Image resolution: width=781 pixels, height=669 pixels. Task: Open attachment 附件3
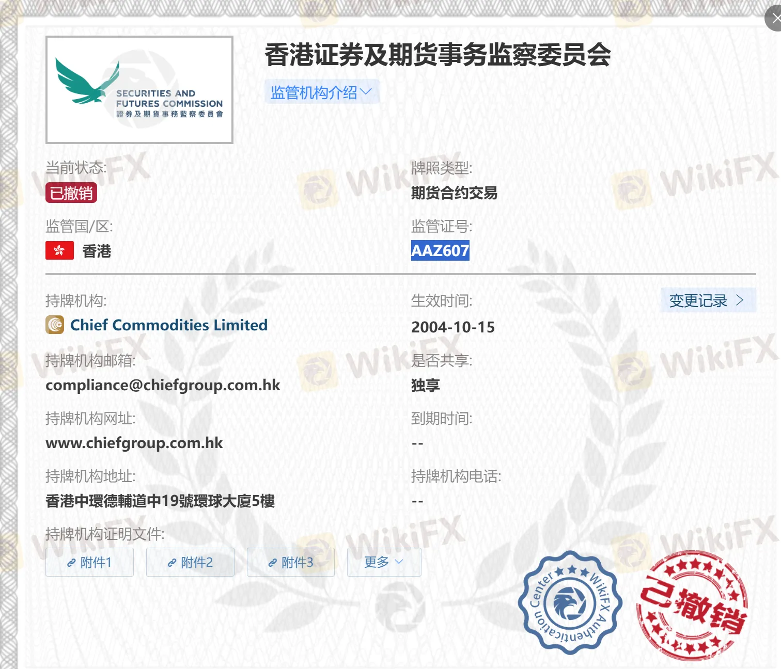[291, 562]
